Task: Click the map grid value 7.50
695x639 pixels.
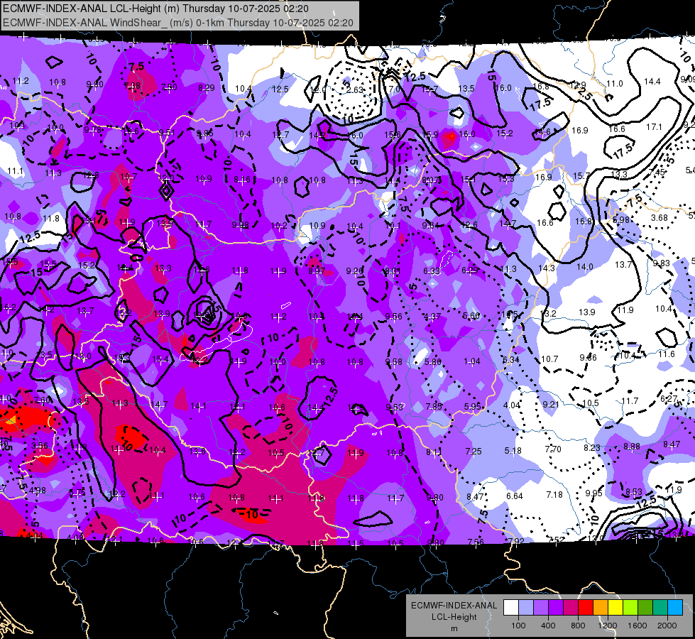Action: (169, 87)
